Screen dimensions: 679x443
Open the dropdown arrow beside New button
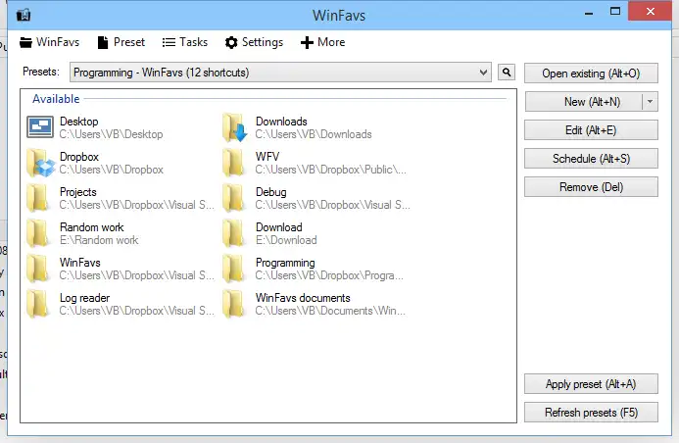[x=650, y=102]
